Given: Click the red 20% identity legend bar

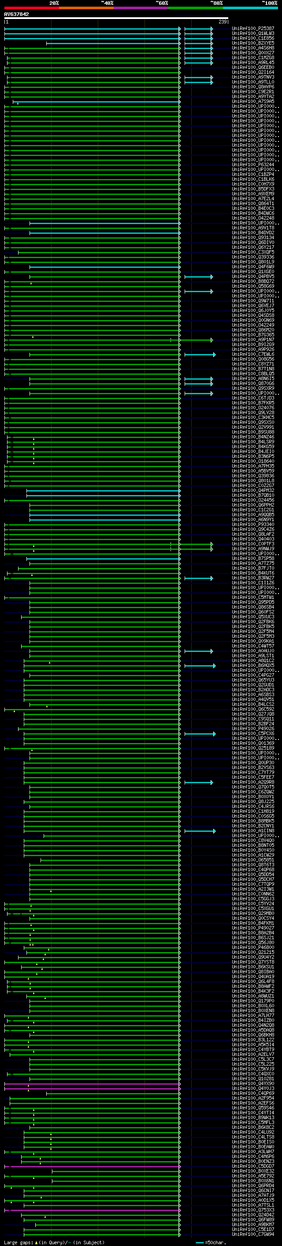Looking at the screenshot, I should [x=31, y=8].
